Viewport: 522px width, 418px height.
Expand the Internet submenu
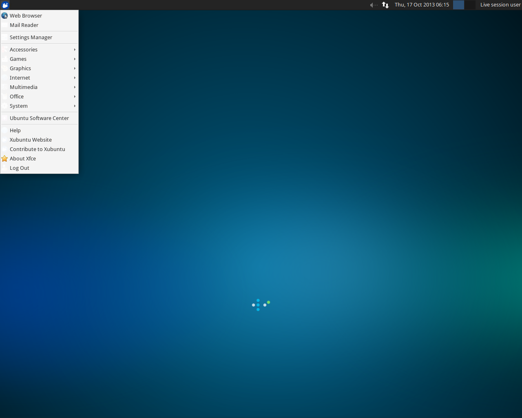39,78
